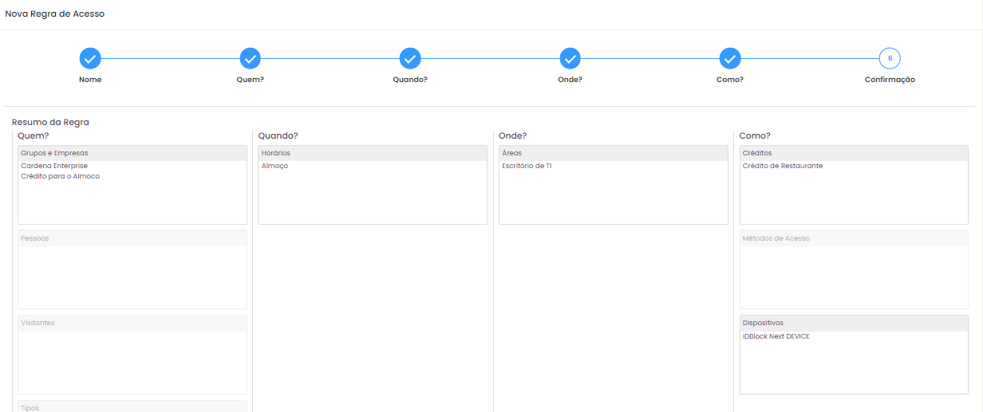Select Crédito para o Almoco entry
Viewport: 983px width, 412px height.
(x=60, y=176)
